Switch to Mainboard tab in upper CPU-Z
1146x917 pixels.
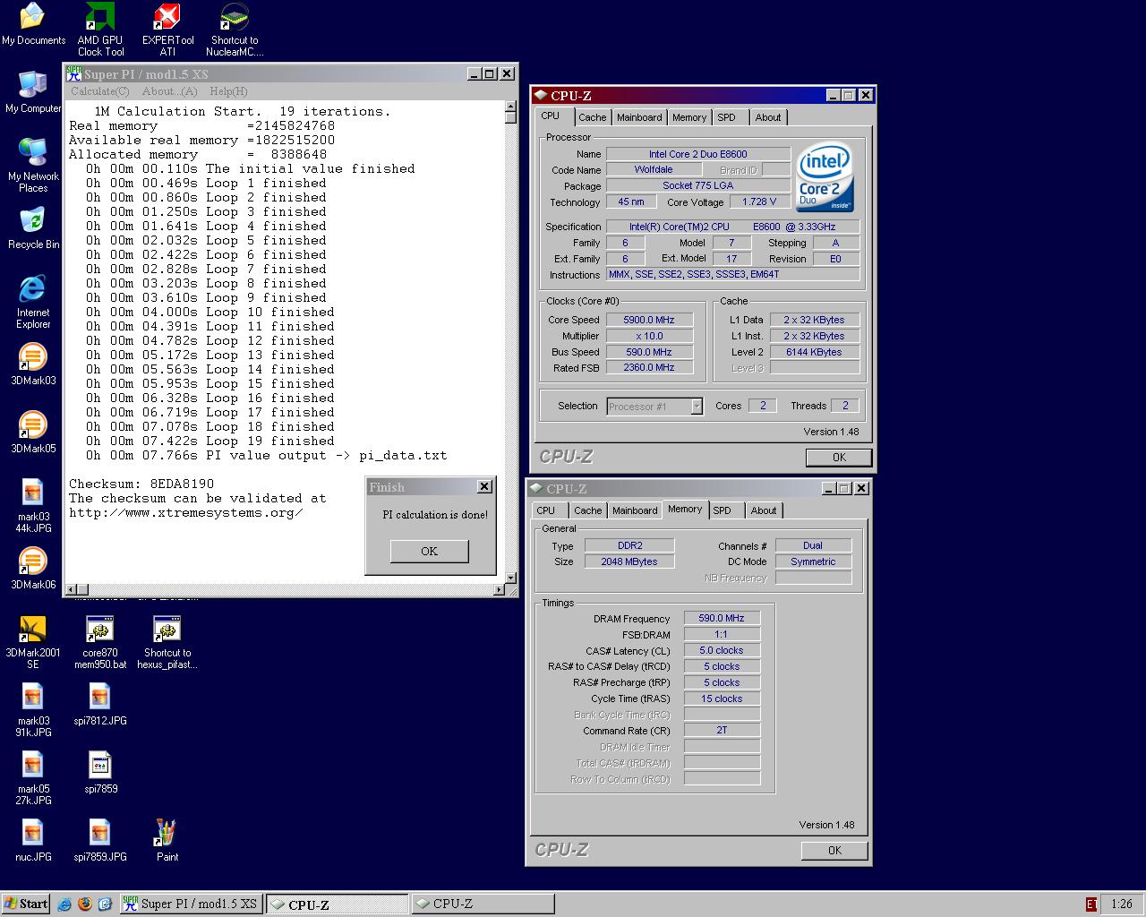(x=639, y=117)
